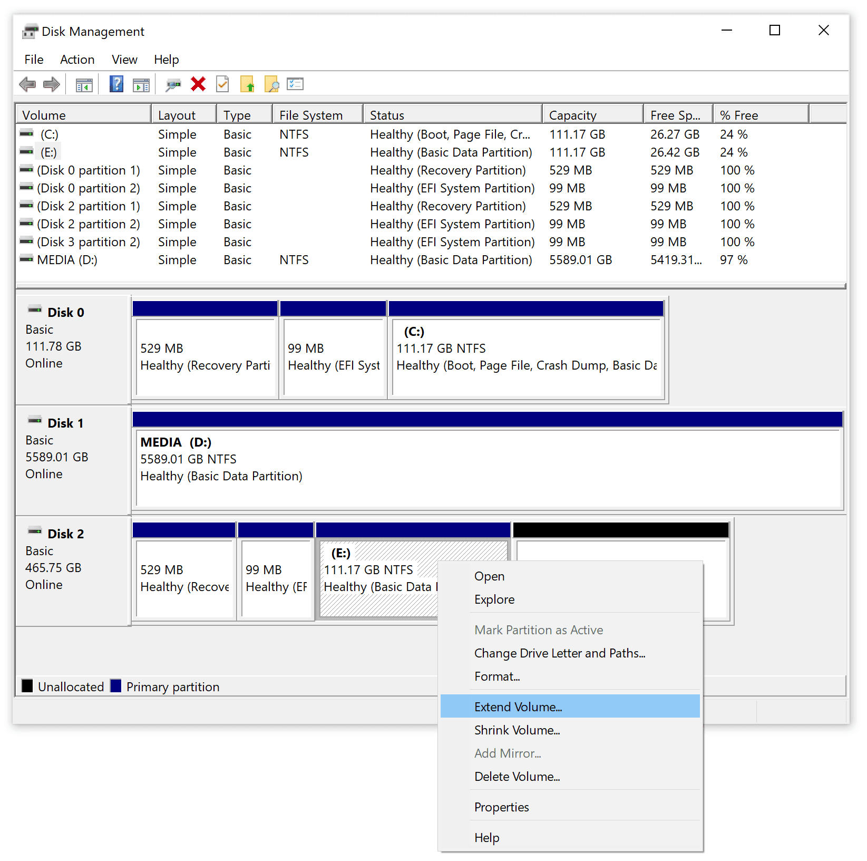Screen dimensions: 867x861
Task: Click the Unallocated black legend swatch
Action: pyautogui.click(x=27, y=685)
